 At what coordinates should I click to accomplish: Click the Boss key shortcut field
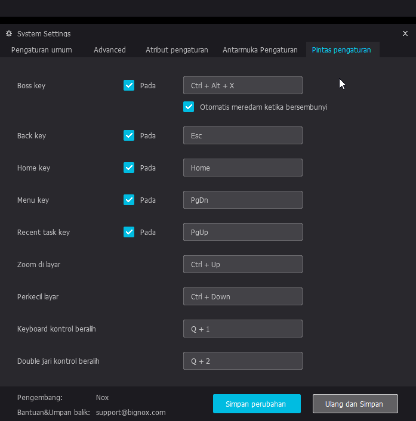(243, 85)
